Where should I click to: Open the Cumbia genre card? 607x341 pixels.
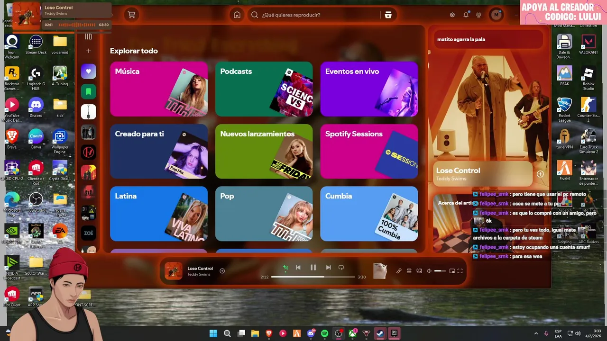(369, 214)
